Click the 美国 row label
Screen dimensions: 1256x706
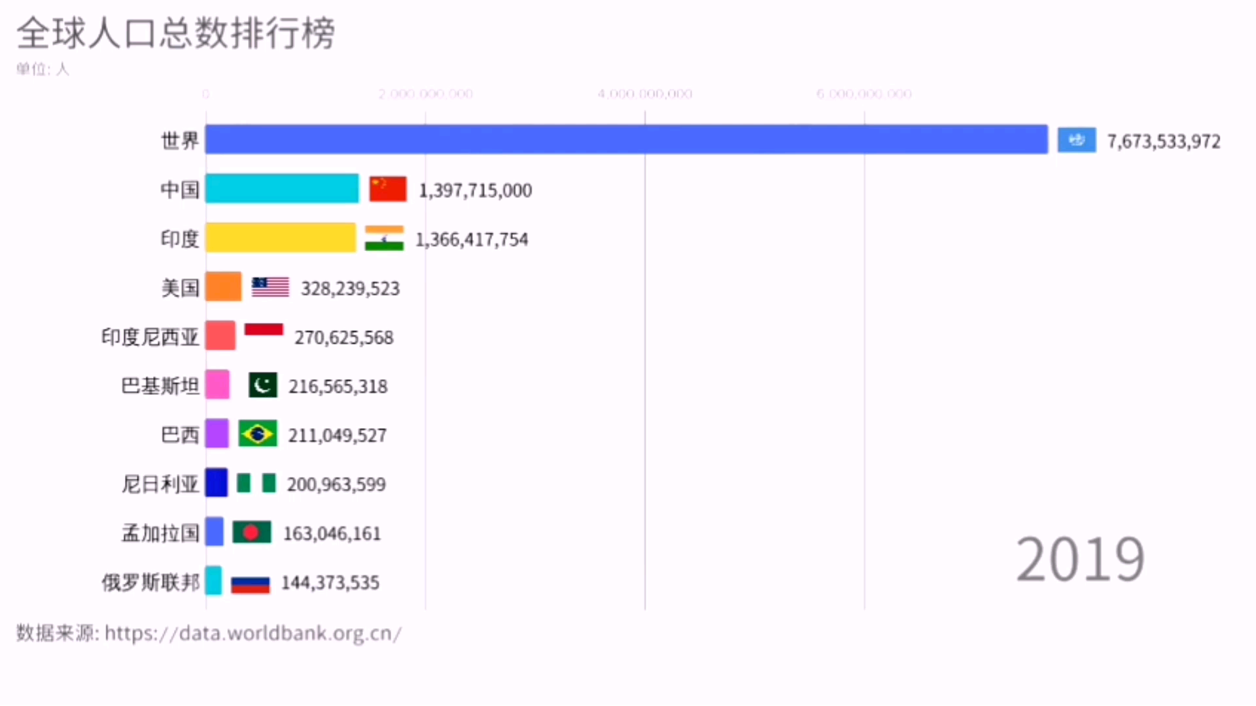tap(180, 287)
